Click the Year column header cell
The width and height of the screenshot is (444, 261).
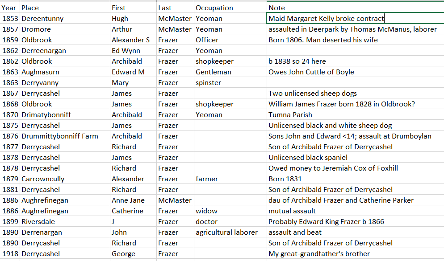tap(9, 8)
